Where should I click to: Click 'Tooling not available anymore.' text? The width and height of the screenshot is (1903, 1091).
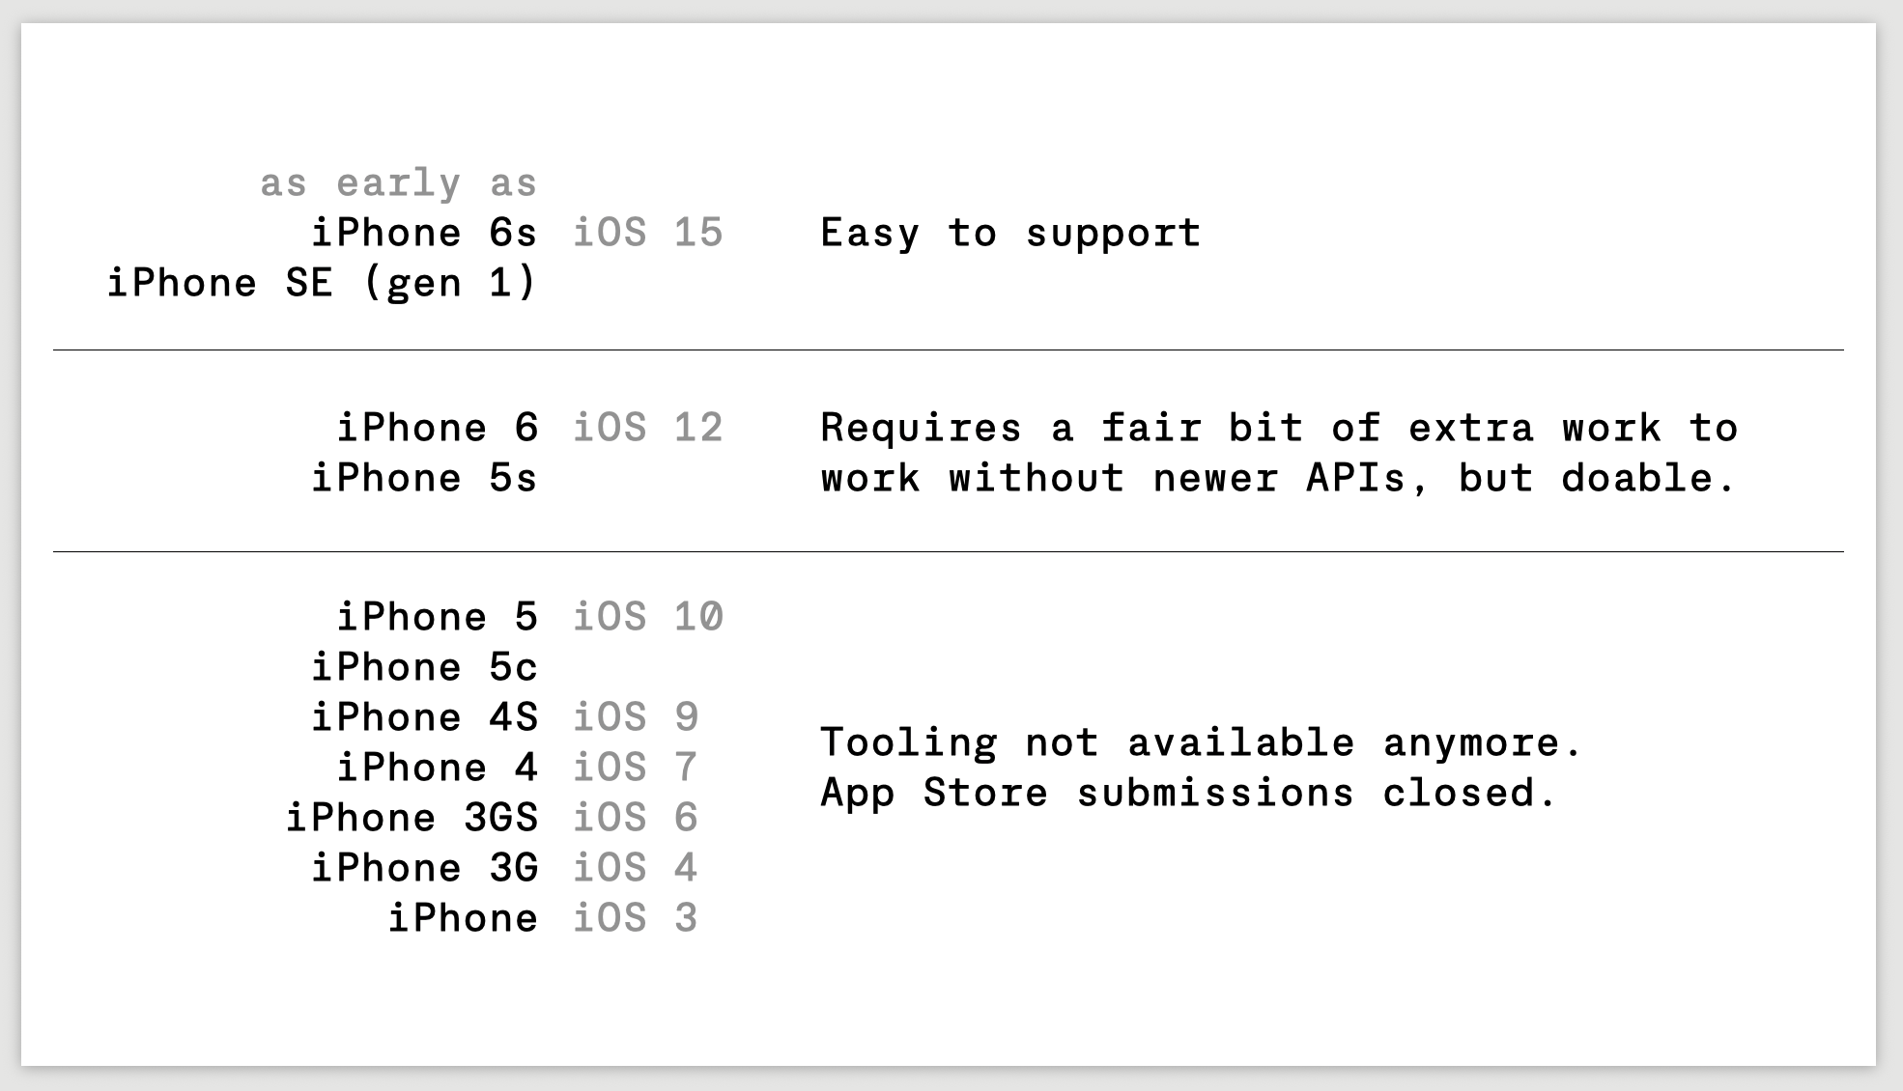1202,743
